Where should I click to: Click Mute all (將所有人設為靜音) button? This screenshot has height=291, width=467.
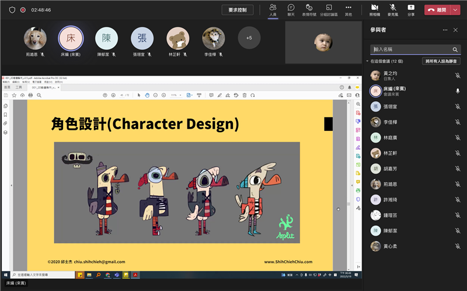[441, 61]
